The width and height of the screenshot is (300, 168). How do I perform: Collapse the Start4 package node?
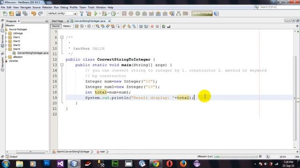coord(6,49)
